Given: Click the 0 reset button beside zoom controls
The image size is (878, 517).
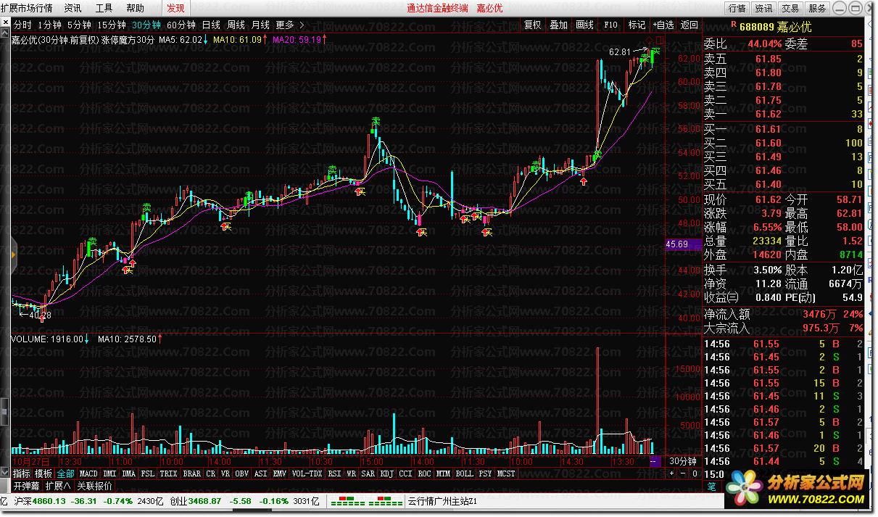Looking at the screenshot, I should pos(694,473).
